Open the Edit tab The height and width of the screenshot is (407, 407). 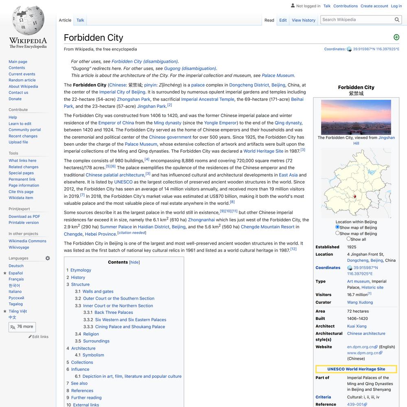pyautogui.click(x=283, y=20)
